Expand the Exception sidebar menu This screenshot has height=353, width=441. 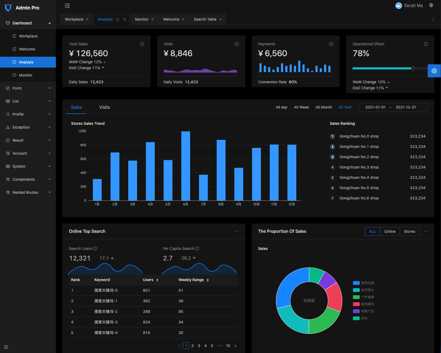[x=28, y=127]
